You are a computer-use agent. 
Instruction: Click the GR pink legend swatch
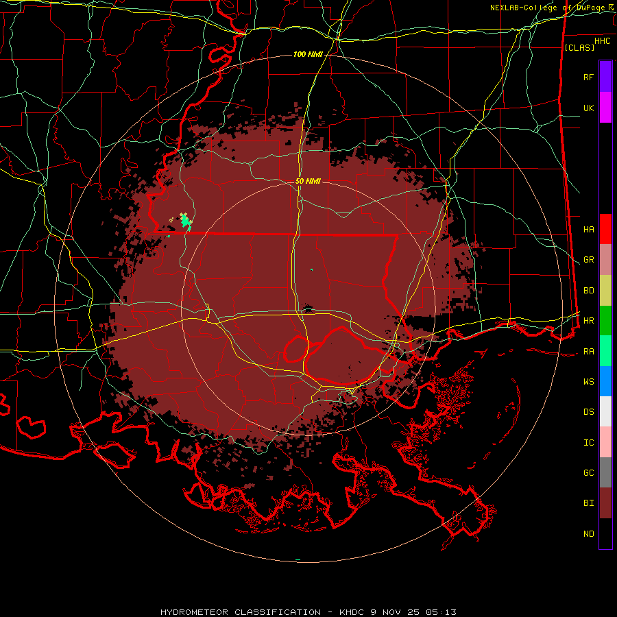click(605, 260)
